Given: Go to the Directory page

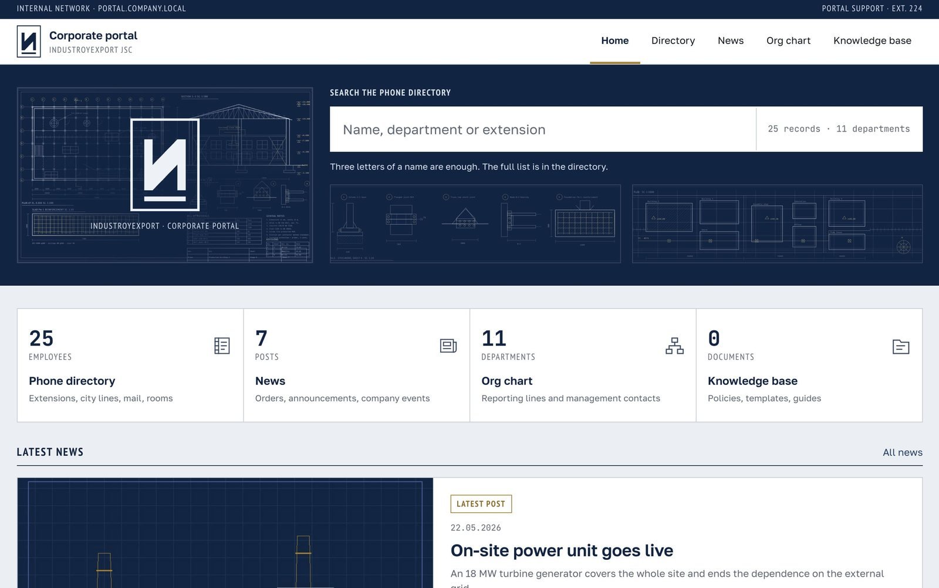Looking at the screenshot, I should click(x=673, y=41).
